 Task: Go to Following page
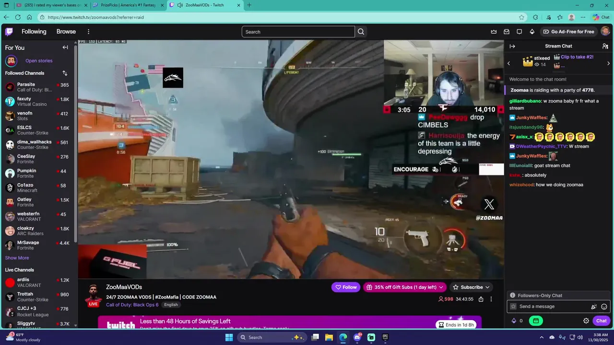pos(34,32)
